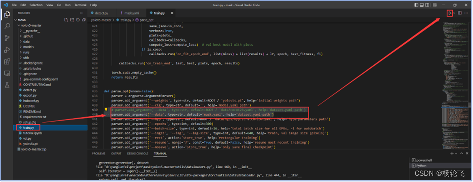Open editor more actions ellipsis menu
The width and height of the screenshot is (473, 182).
click(x=466, y=13)
